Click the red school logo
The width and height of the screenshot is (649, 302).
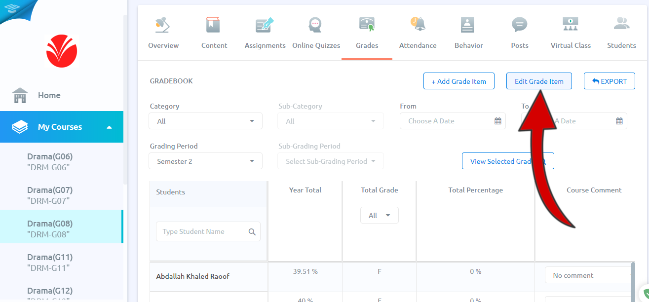coord(62,51)
